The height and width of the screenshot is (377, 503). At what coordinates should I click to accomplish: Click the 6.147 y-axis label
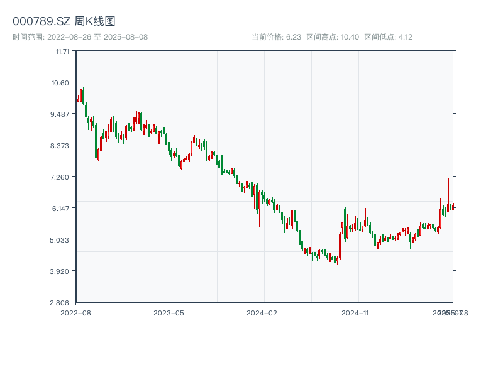click(62, 209)
